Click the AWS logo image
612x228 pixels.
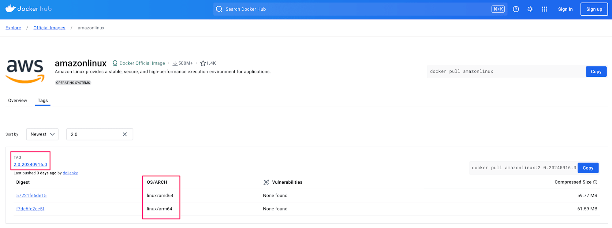(25, 71)
